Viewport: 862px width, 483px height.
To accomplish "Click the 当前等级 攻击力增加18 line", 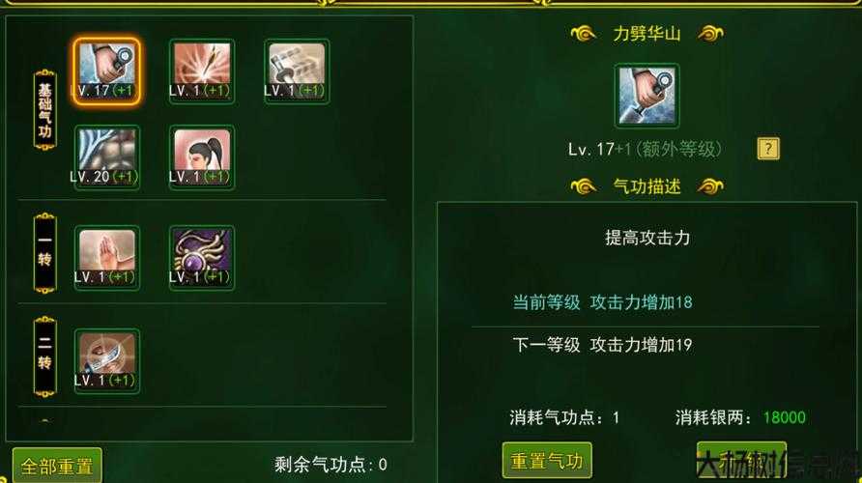I will (x=602, y=302).
